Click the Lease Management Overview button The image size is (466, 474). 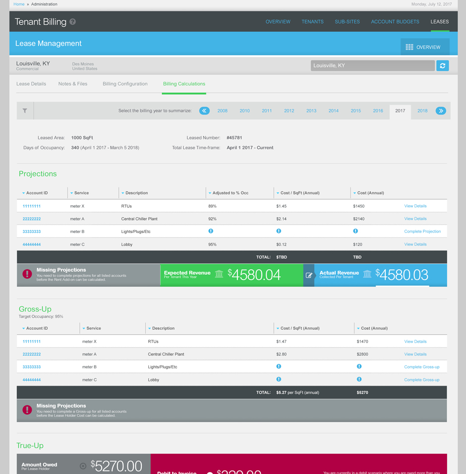pos(425,47)
